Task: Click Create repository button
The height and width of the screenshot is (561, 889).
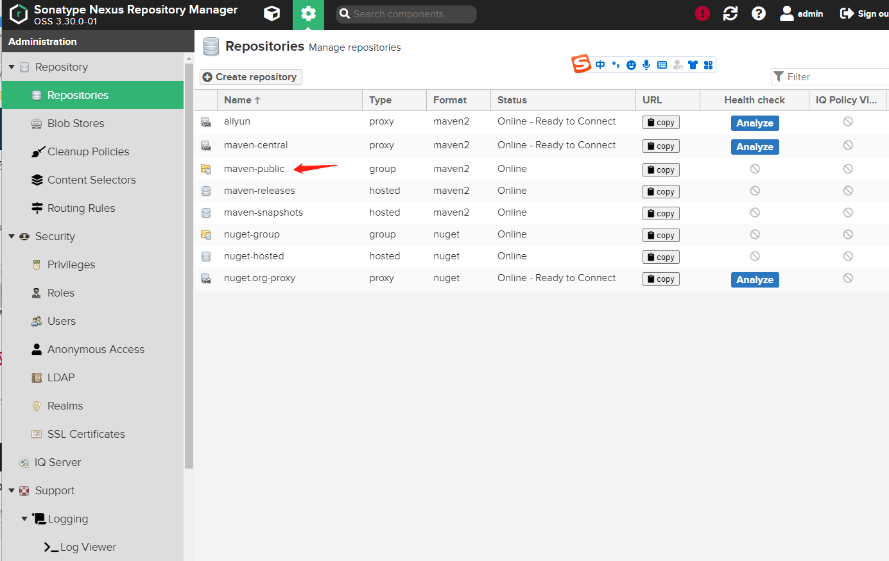Action: click(250, 77)
